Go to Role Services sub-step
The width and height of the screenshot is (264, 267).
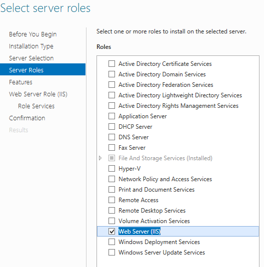pos(36,106)
